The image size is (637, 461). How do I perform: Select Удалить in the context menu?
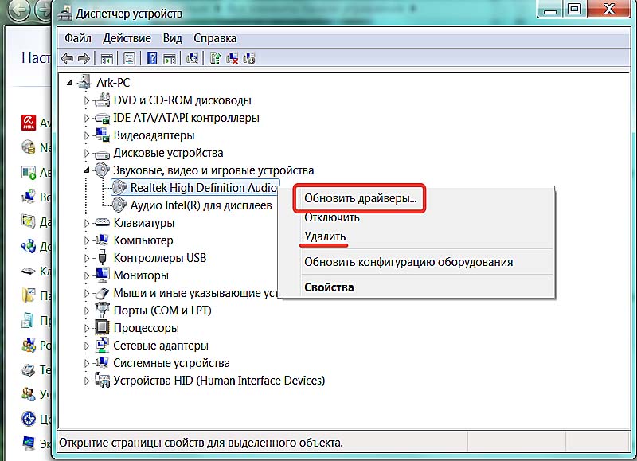click(x=325, y=236)
